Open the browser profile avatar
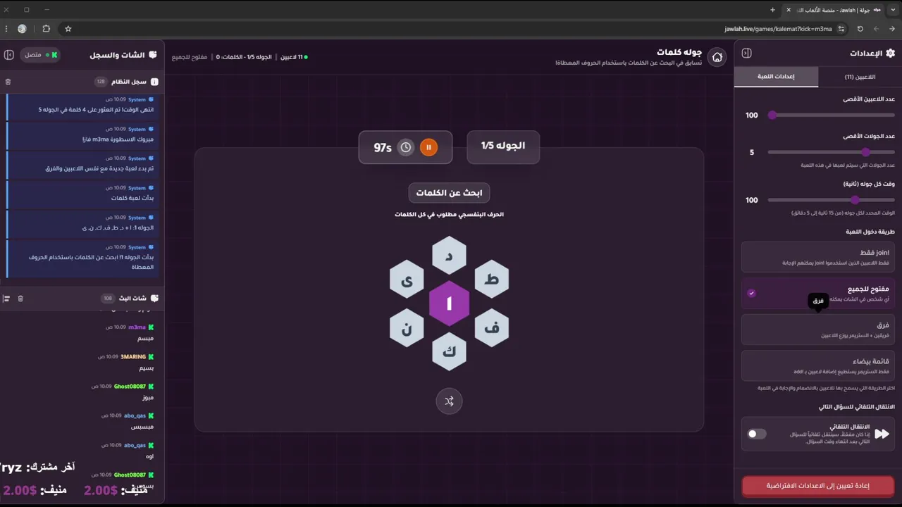Image resolution: width=902 pixels, height=507 pixels. tap(22, 29)
